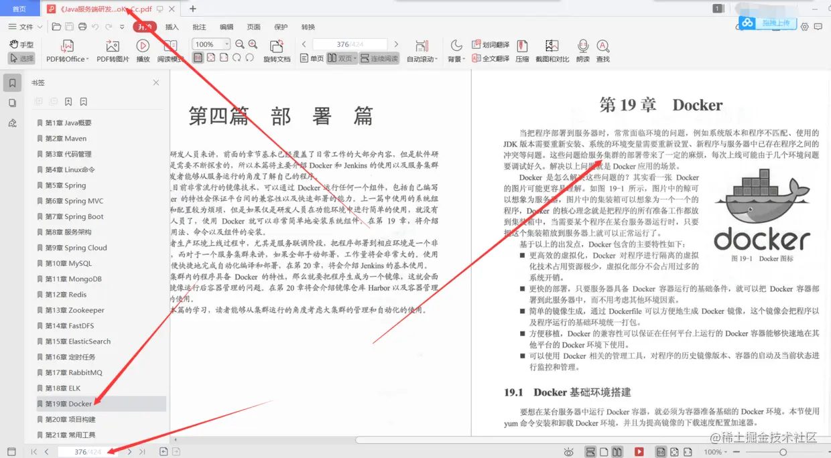The width and height of the screenshot is (831, 458).
Task: Open the 文件 file menu dropdown
Action: tap(25, 27)
